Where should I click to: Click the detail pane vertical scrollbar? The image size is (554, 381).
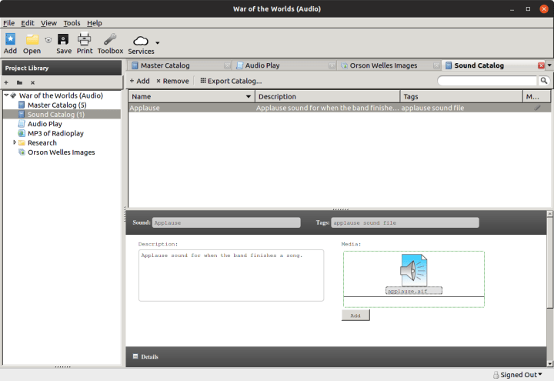(x=549, y=262)
